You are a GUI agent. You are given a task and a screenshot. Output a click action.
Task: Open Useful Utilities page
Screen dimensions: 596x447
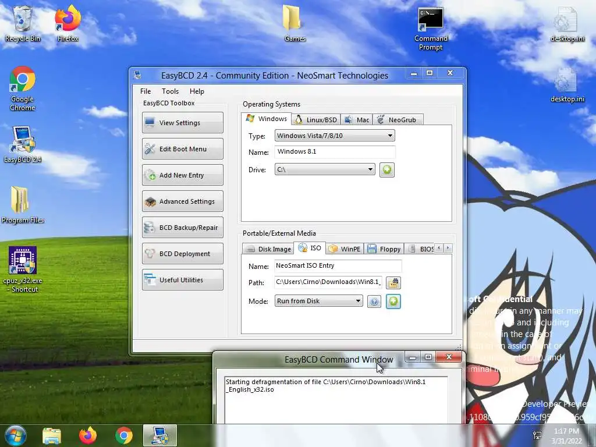click(182, 280)
